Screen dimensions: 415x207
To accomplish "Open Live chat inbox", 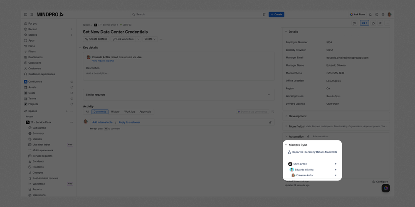I will click(x=41, y=145).
